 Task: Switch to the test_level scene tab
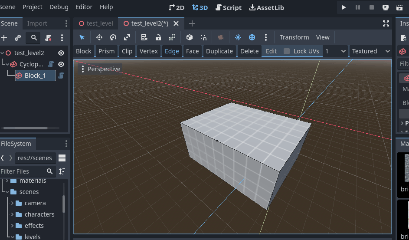coord(96,23)
